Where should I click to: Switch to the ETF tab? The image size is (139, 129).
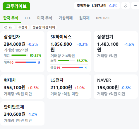(28, 18)
